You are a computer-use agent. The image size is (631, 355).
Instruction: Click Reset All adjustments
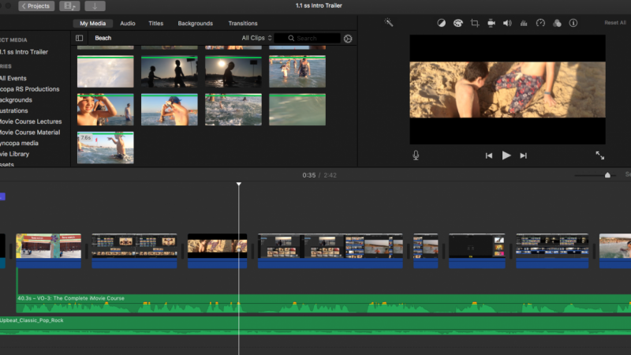tap(615, 23)
